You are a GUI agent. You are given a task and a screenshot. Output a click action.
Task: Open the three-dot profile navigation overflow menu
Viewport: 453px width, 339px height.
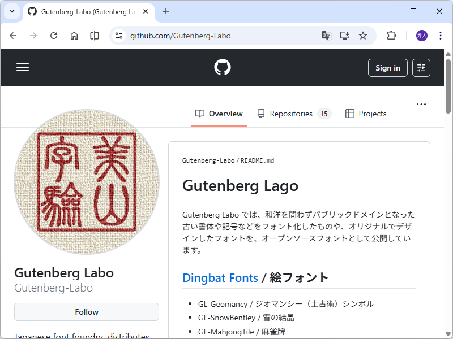[421, 104]
